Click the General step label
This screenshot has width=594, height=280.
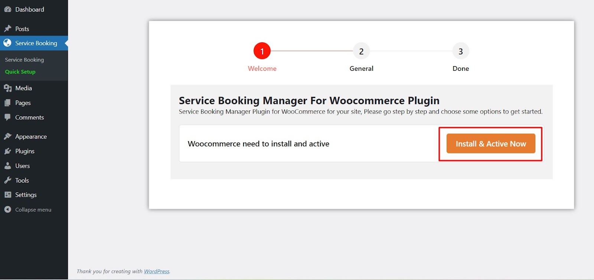(361, 68)
